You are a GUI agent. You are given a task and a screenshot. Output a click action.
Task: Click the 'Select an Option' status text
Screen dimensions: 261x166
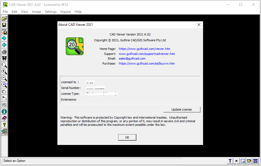pyautogui.click(x=14, y=161)
